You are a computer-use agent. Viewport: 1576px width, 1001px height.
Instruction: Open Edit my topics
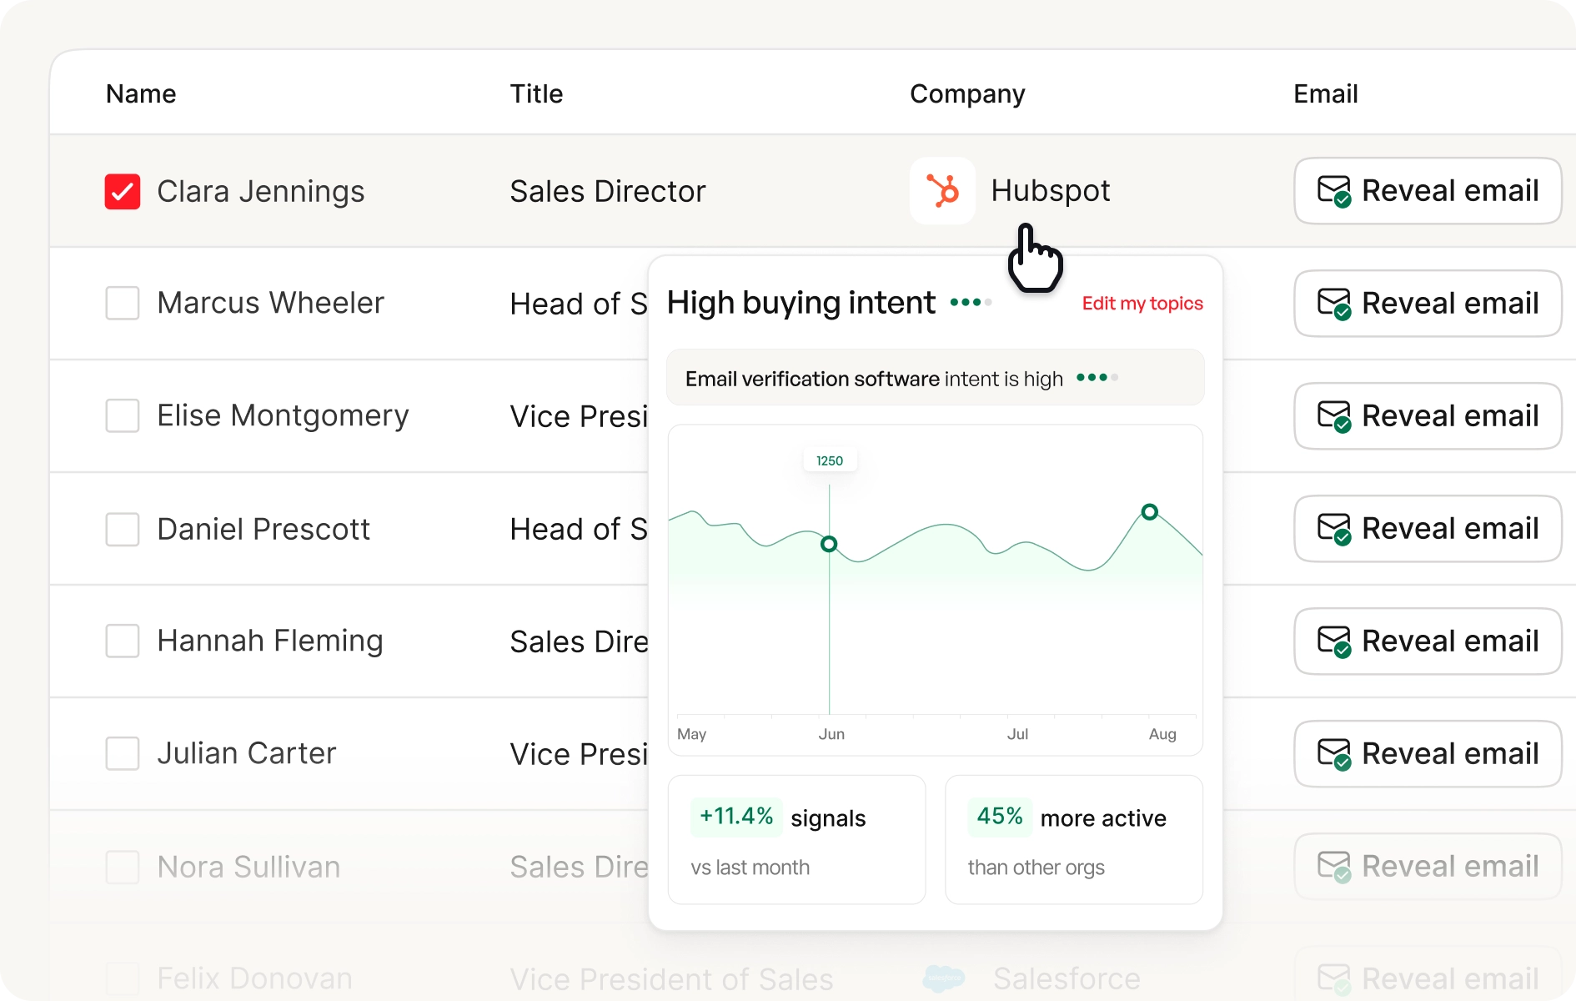click(1142, 303)
